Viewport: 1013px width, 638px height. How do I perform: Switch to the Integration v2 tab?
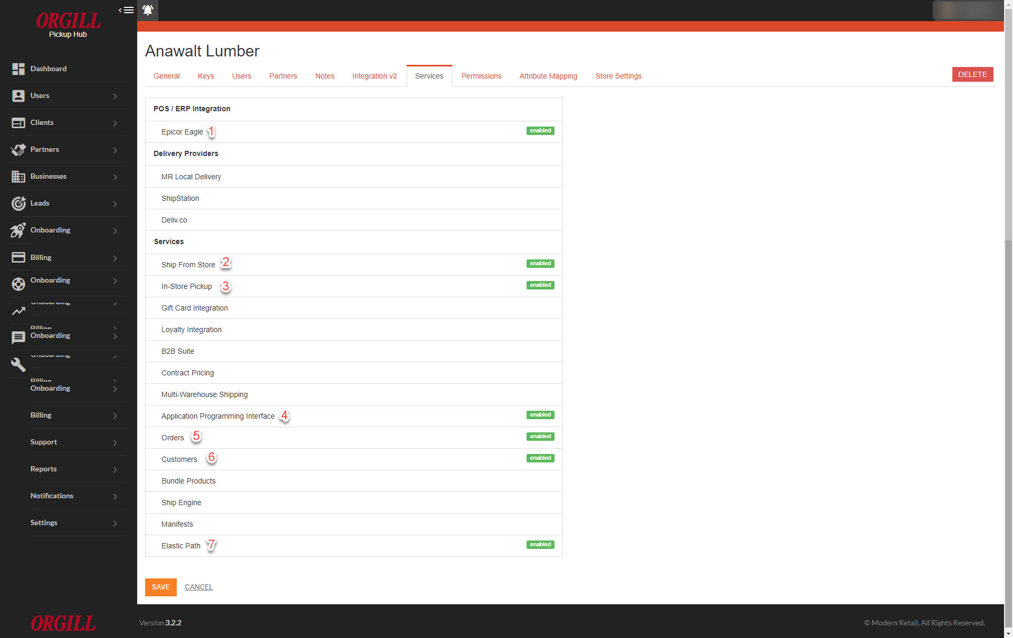[375, 76]
